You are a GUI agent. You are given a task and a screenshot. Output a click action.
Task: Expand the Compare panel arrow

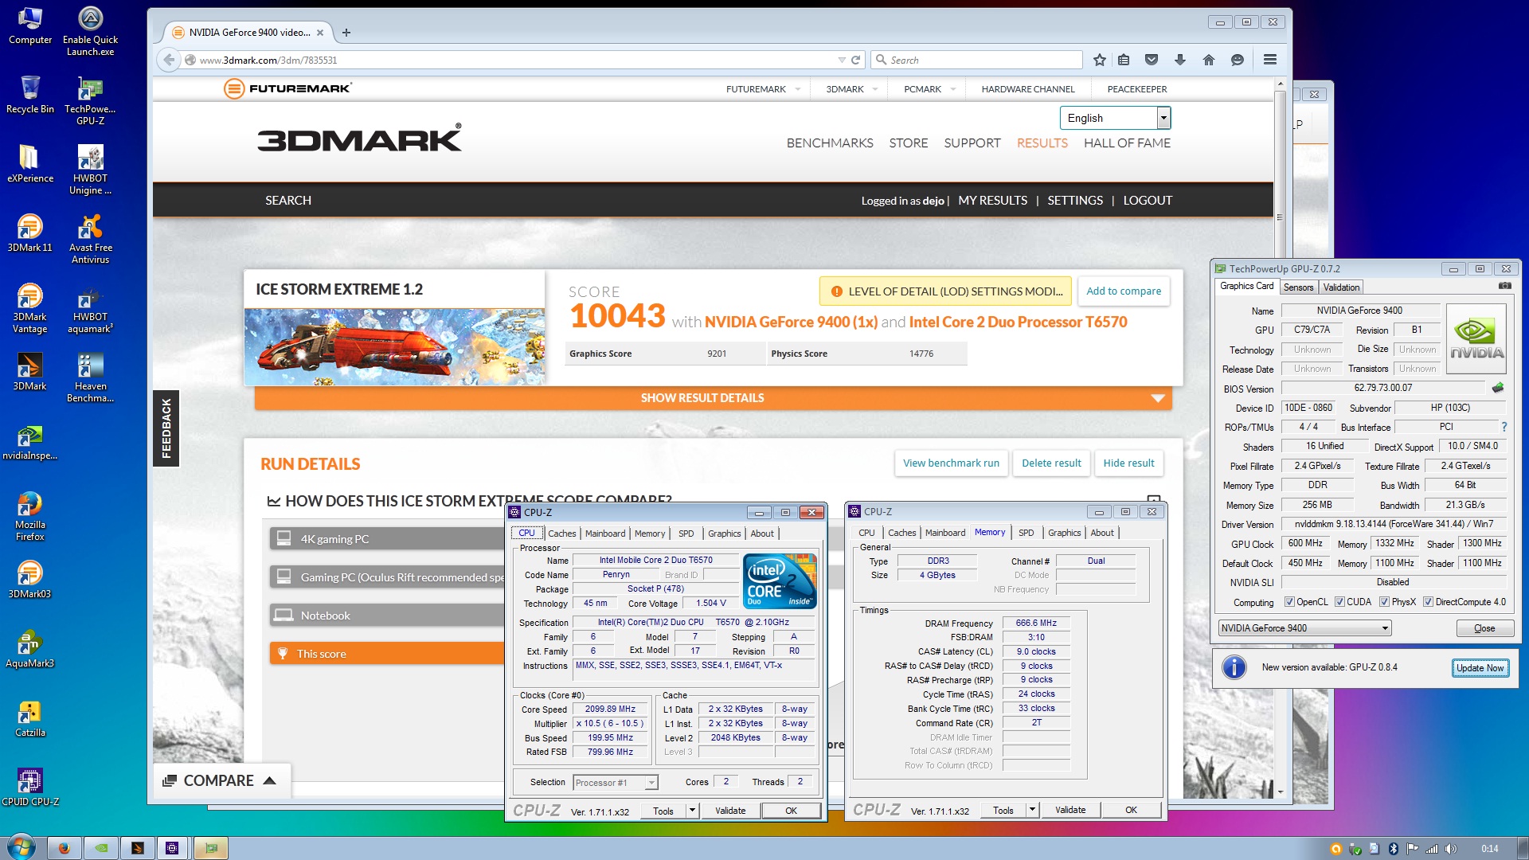[269, 780]
